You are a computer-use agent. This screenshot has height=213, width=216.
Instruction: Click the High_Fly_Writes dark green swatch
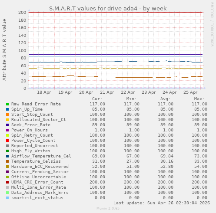[7, 151]
